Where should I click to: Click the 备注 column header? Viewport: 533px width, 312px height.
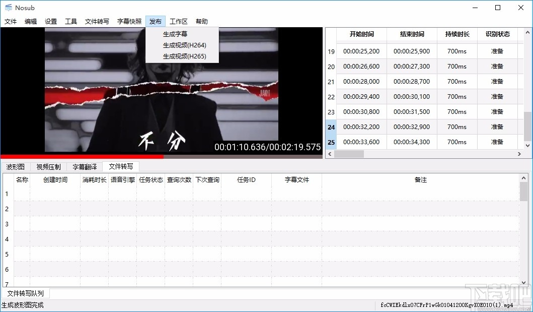tap(420, 179)
